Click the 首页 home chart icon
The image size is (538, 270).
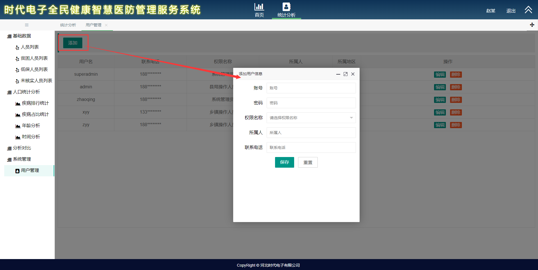coord(259,7)
